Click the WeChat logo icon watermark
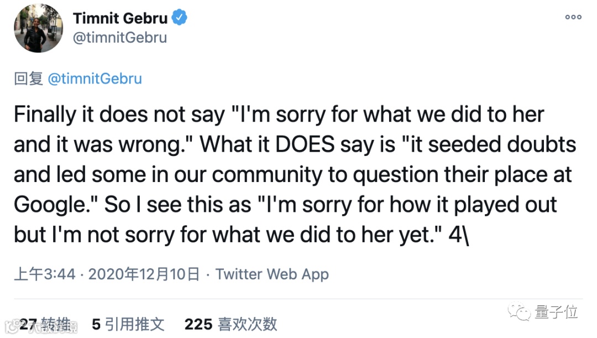 pyautogui.click(x=521, y=313)
